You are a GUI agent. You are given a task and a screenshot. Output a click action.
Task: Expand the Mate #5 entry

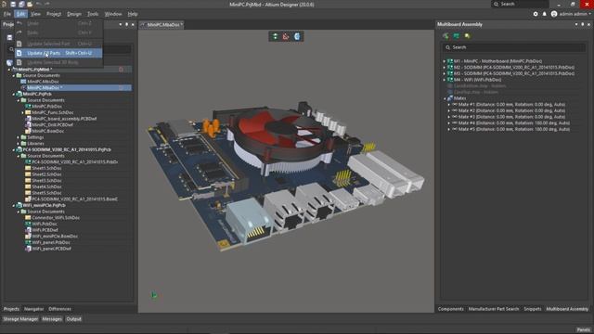click(449, 129)
